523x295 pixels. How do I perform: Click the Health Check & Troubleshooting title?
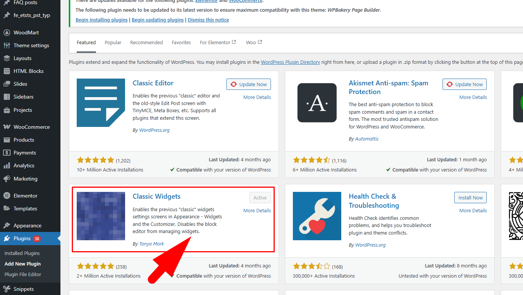[x=374, y=201]
